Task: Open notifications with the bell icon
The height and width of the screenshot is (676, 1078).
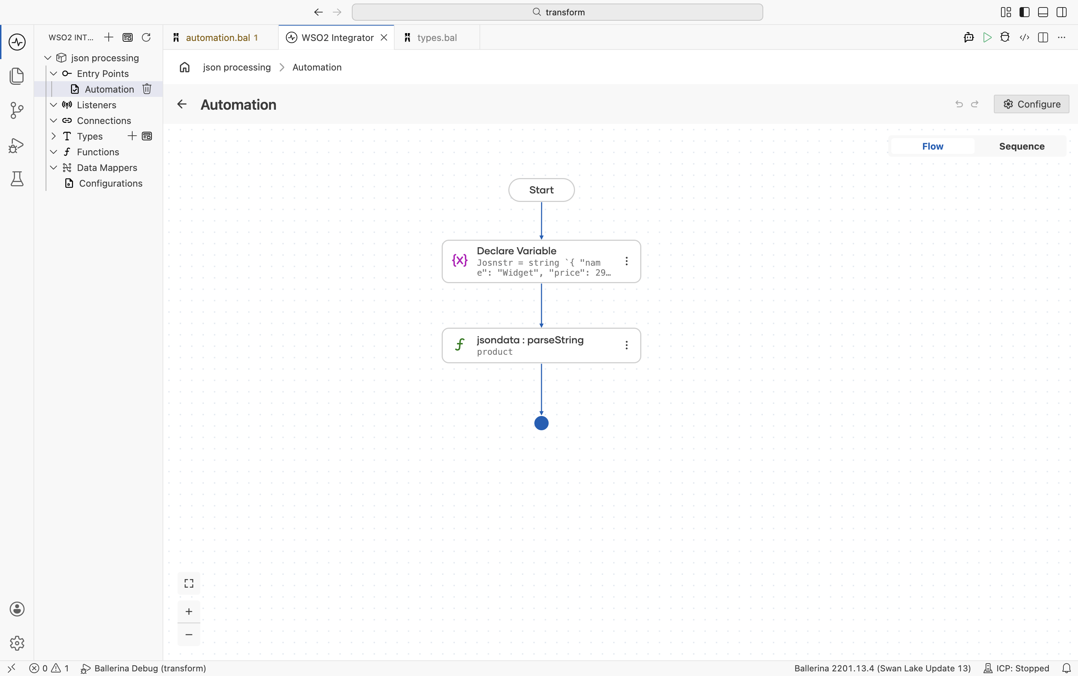Action: tap(1066, 669)
